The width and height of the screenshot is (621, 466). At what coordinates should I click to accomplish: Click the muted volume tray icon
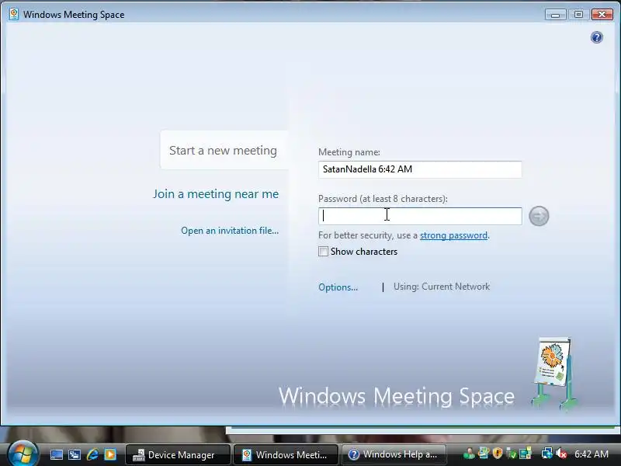click(x=561, y=454)
